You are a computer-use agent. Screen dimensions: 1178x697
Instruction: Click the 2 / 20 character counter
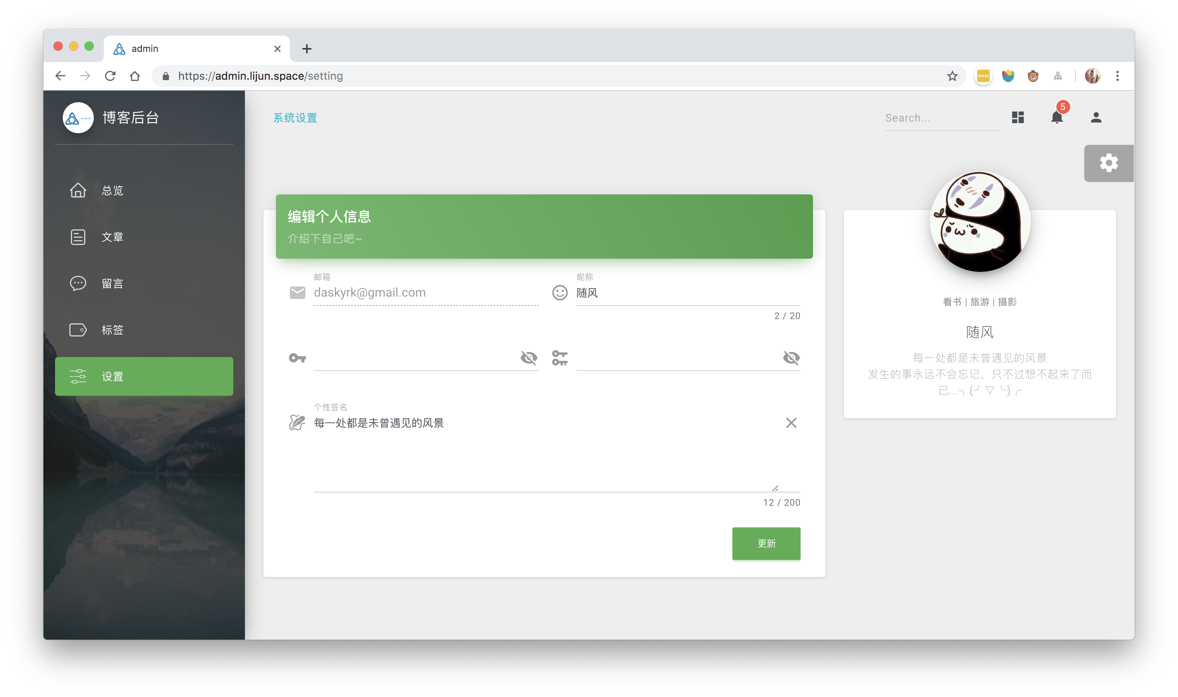[787, 316]
